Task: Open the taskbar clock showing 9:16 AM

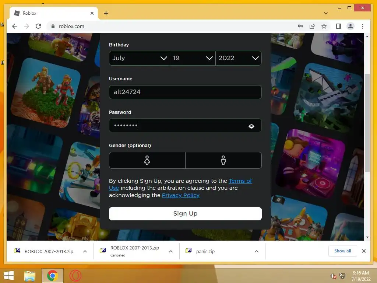Action: [361, 276]
